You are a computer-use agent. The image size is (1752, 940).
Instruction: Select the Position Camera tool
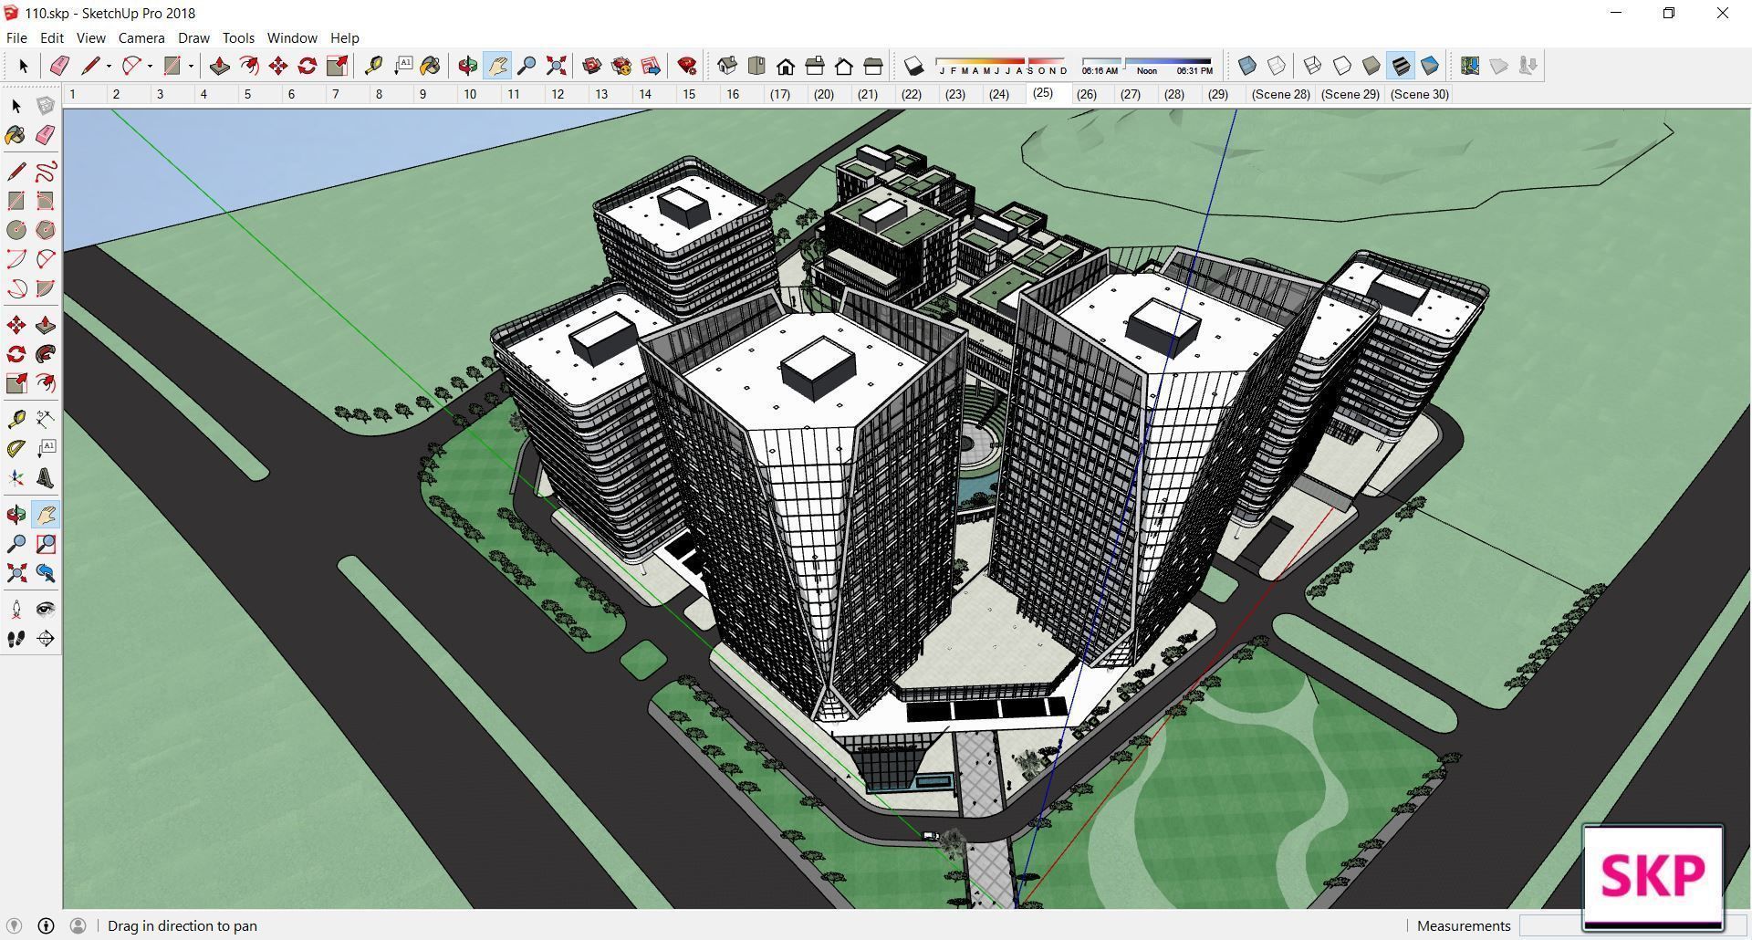click(16, 610)
